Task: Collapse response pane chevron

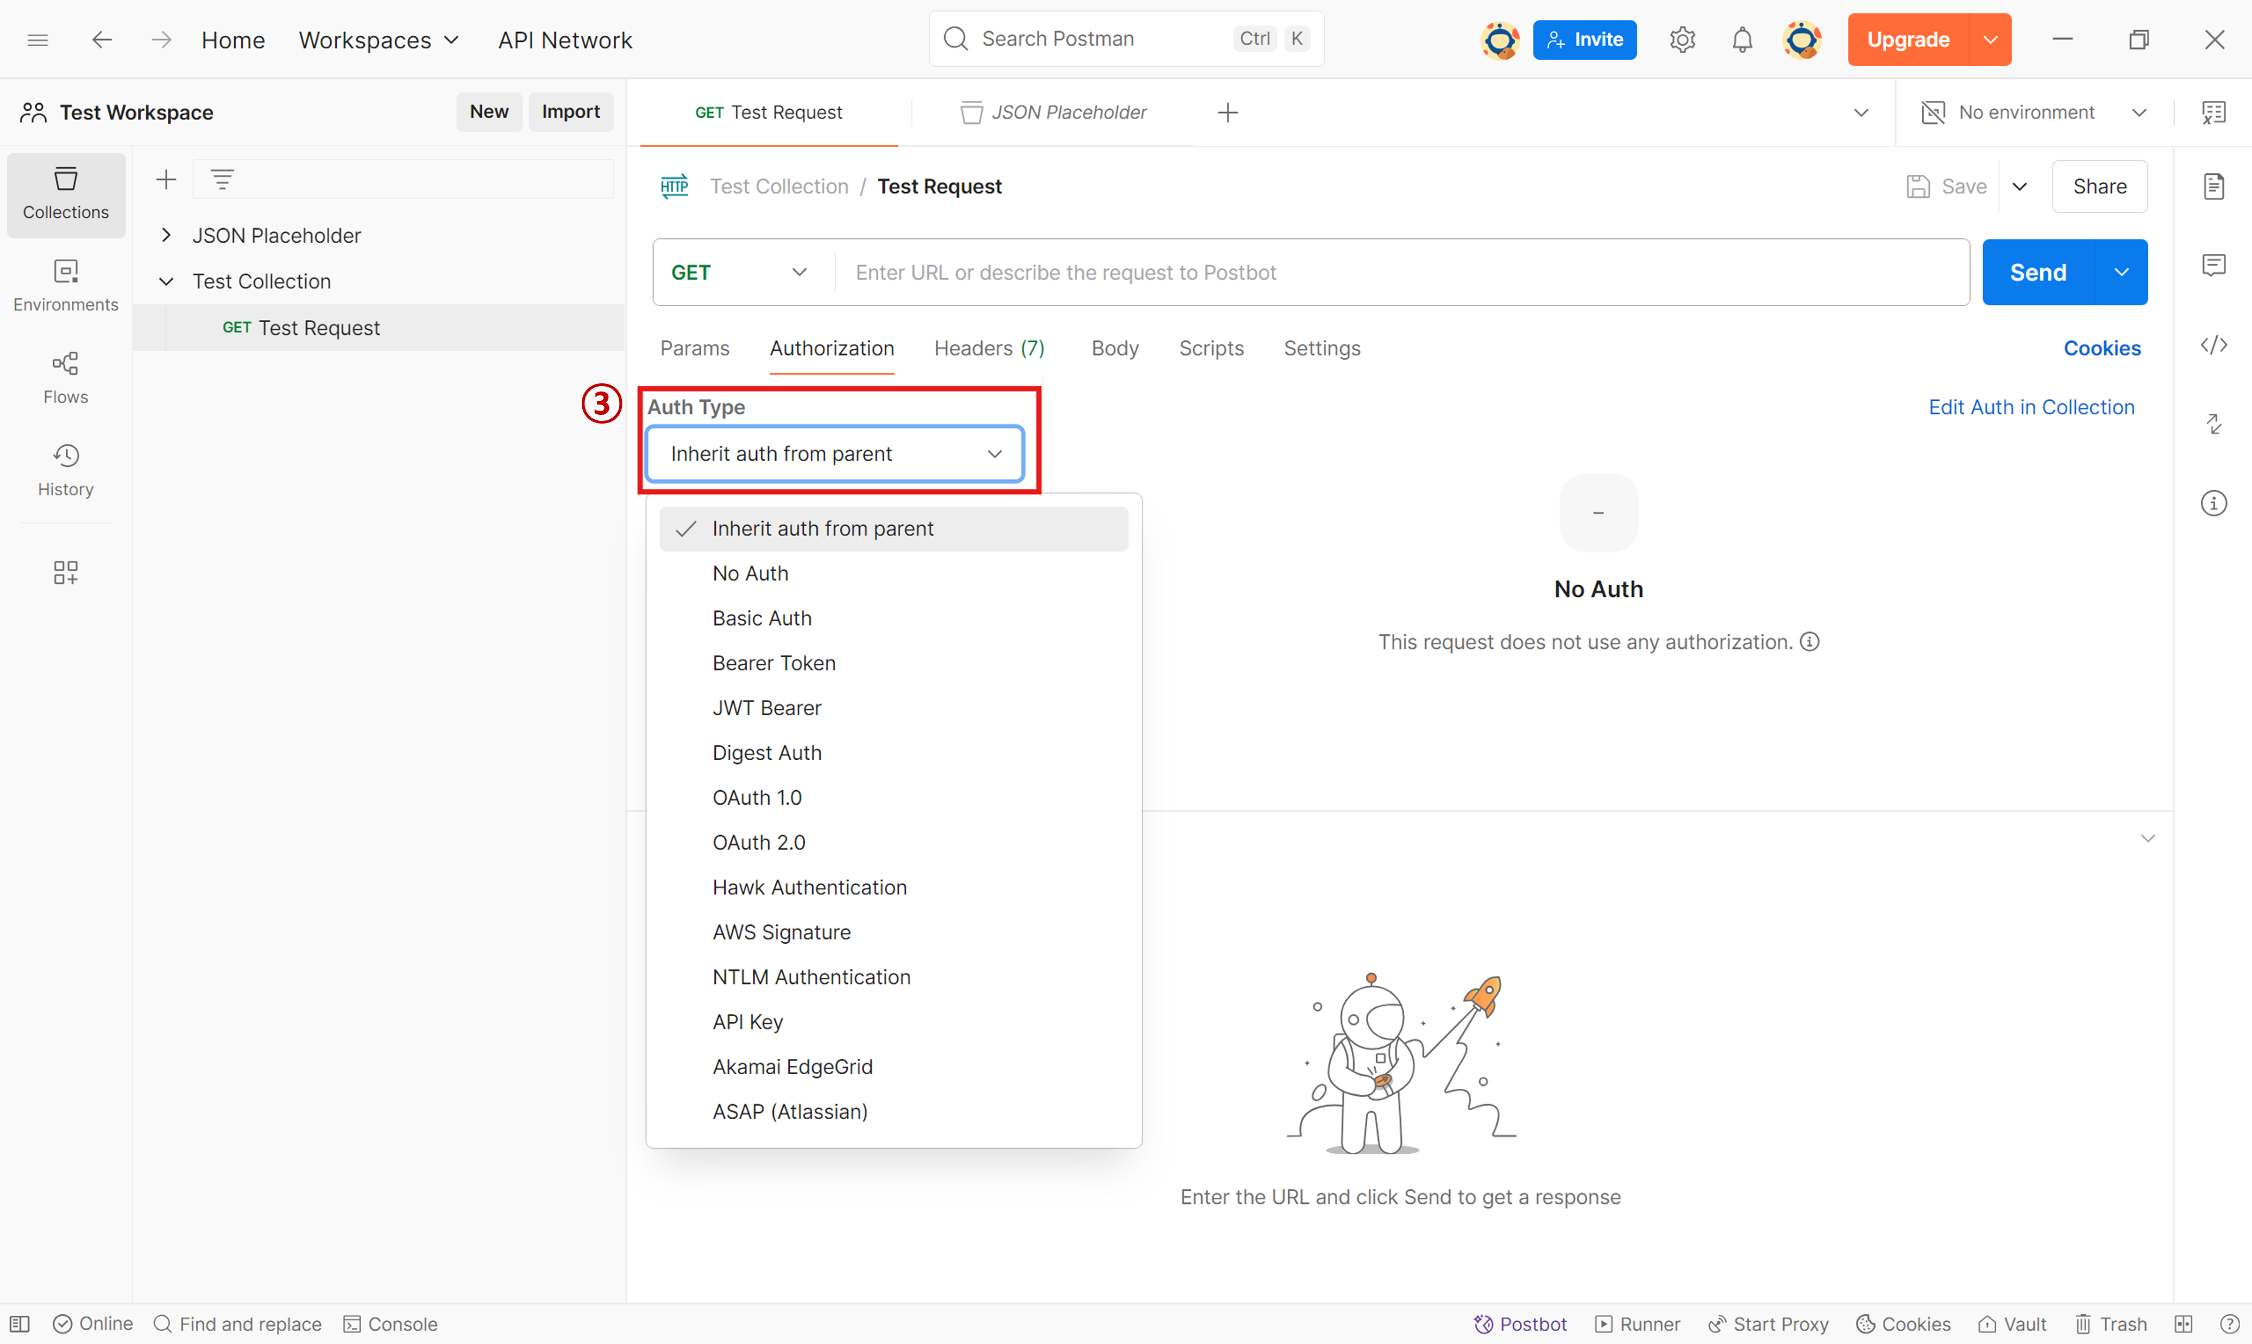Action: [2147, 838]
